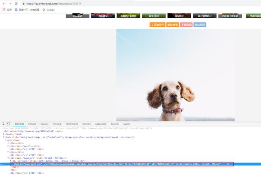This screenshot has width=261, height=175.
Task: Click the browser back arrow
Action: point(4,4)
